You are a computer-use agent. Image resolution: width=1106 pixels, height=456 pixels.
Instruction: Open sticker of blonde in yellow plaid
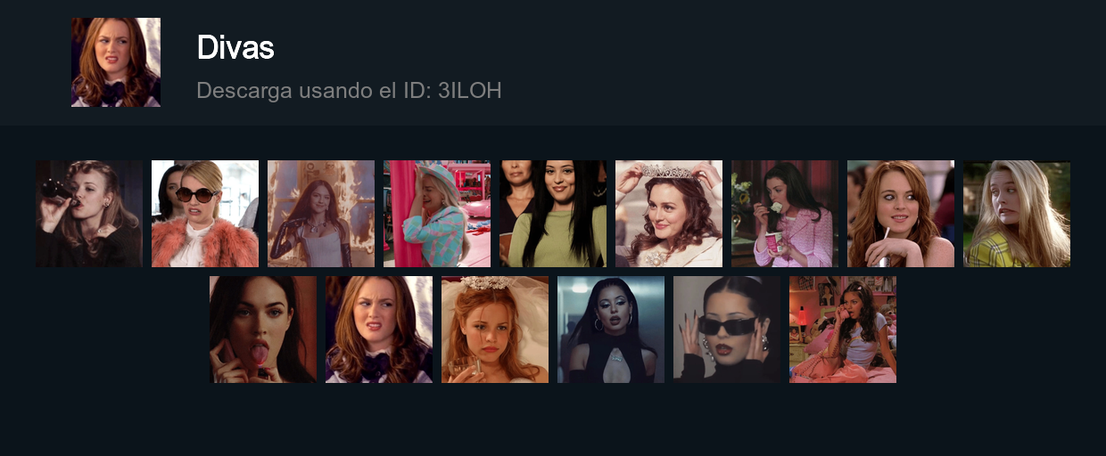pos(1017,214)
